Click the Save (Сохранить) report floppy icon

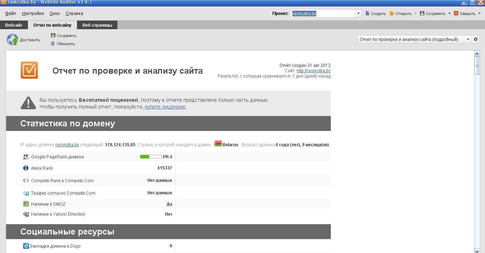(x=53, y=36)
